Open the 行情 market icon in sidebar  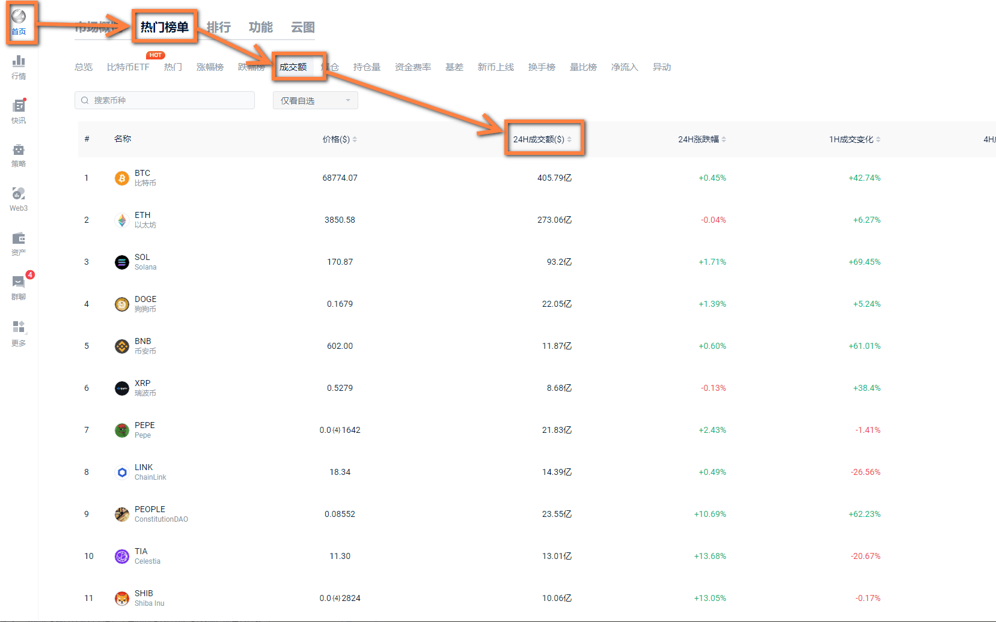click(19, 67)
